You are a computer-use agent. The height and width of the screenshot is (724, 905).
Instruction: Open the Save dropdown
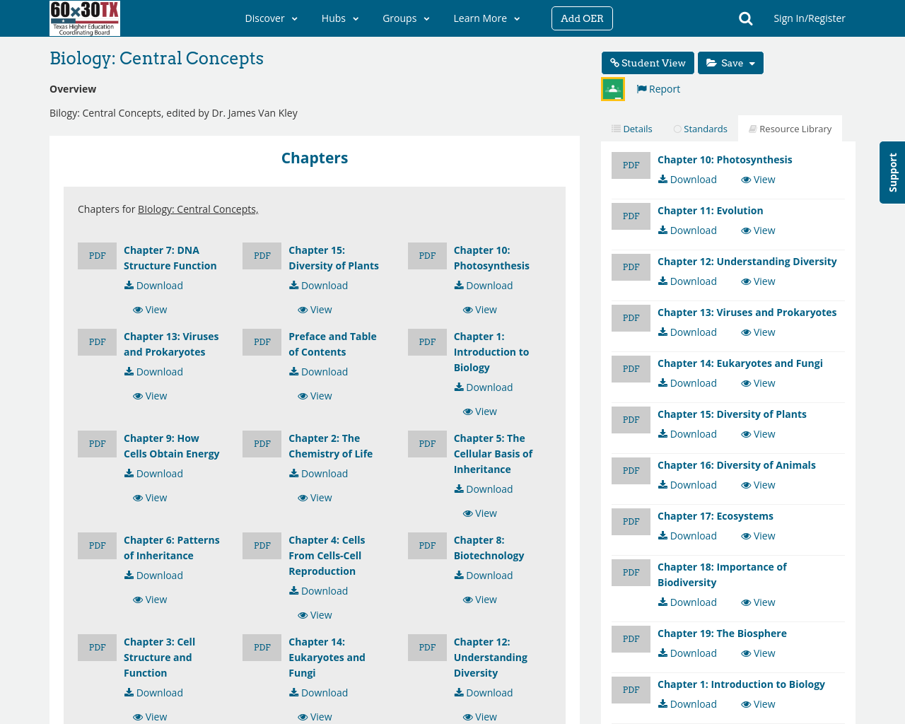[730, 63]
